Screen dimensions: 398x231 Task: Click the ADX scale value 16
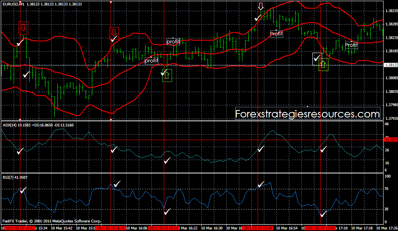coord(387,163)
